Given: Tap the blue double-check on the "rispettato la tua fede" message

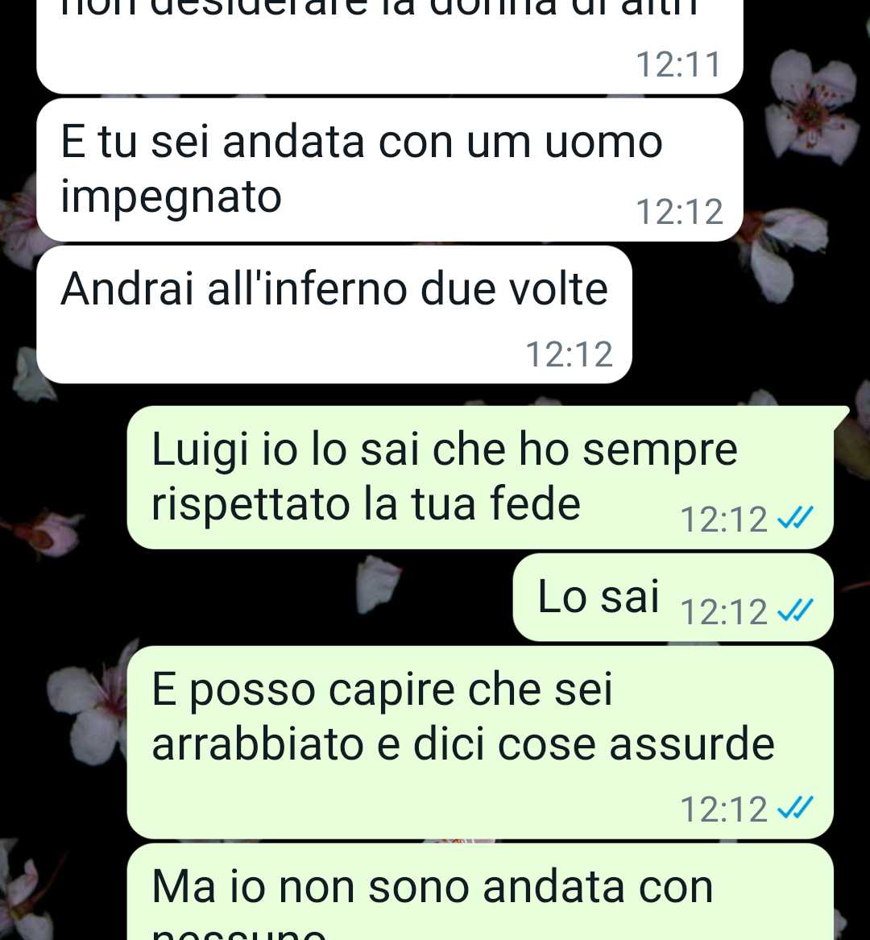Looking at the screenshot, I should pos(795,518).
